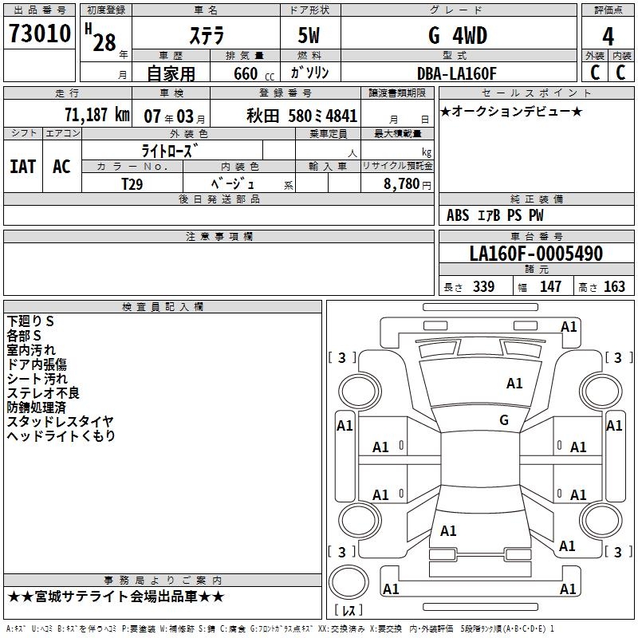This screenshot has height=638, width=638.
Task: Click the セールスポイント header
Action: [536, 93]
